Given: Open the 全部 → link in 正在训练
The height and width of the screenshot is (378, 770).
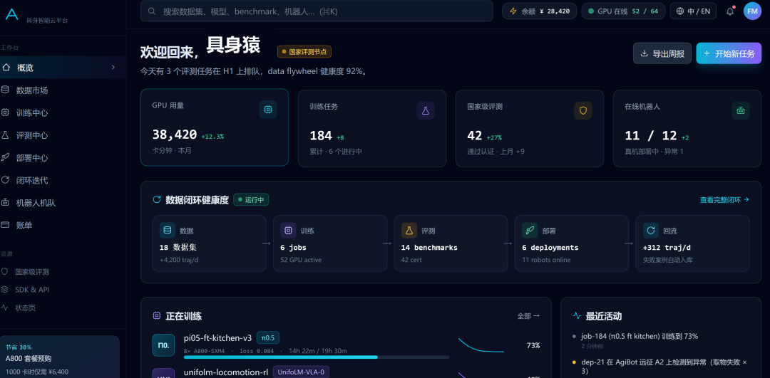Looking at the screenshot, I should [528, 316].
